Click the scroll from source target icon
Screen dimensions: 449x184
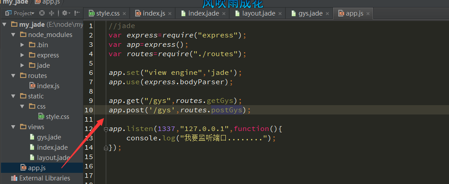[42, 13]
